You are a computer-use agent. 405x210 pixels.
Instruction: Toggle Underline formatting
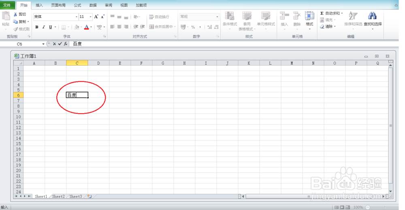50,27
